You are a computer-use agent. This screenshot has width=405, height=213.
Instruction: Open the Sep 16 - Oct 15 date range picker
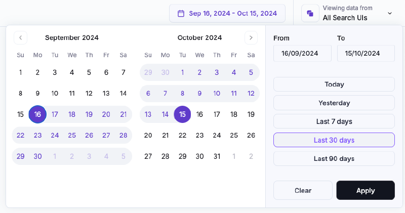pyautogui.click(x=227, y=14)
